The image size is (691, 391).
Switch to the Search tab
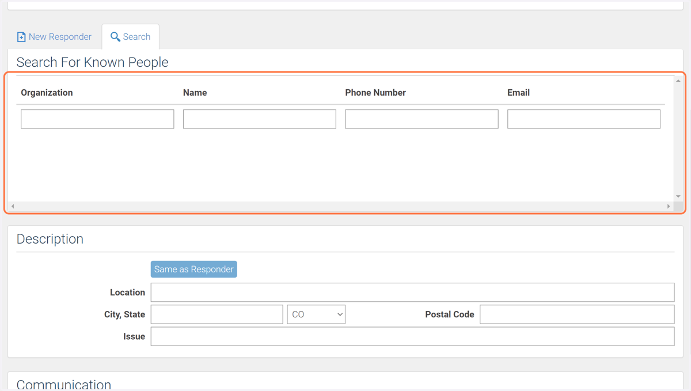pyautogui.click(x=131, y=37)
